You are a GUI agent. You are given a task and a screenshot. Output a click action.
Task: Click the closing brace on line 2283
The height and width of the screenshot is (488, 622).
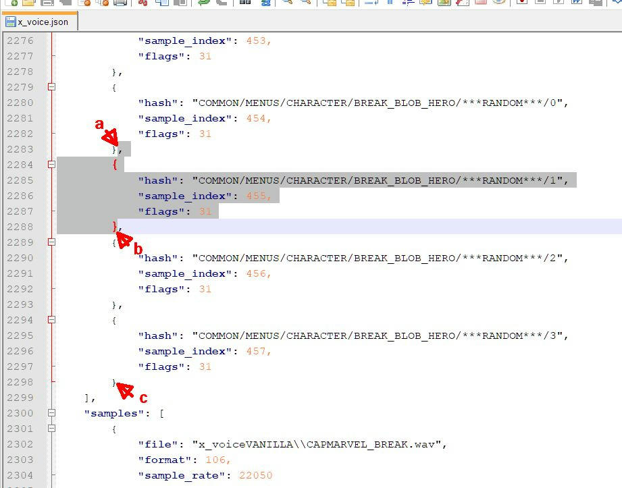[114, 150]
